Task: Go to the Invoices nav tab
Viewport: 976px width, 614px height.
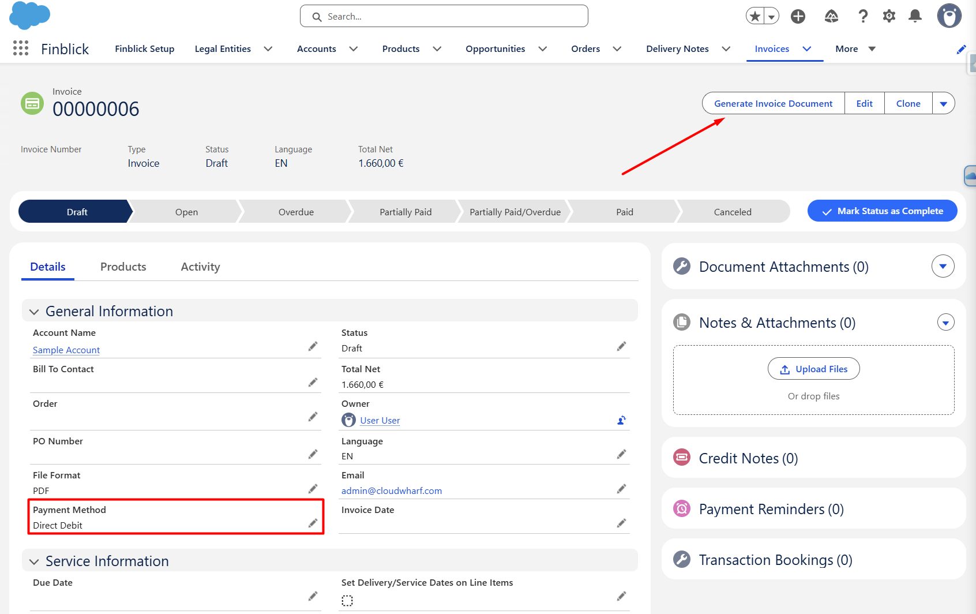Action: (772, 49)
